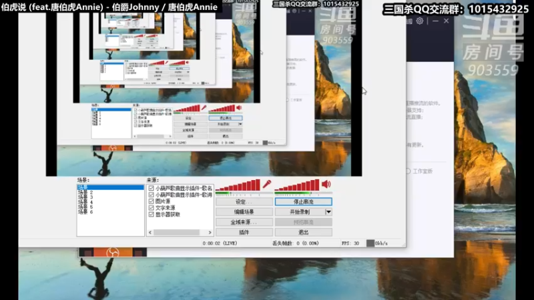The width and height of the screenshot is (534, 300).
Task: Uncheck the 图片源 source checkbox
Action: pyautogui.click(x=152, y=201)
